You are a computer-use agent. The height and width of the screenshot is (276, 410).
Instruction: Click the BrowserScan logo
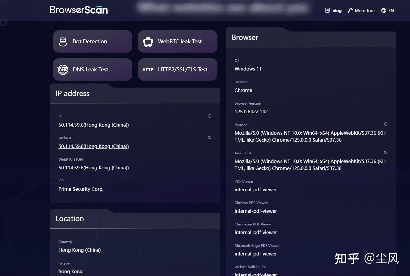tap(79, 10)
